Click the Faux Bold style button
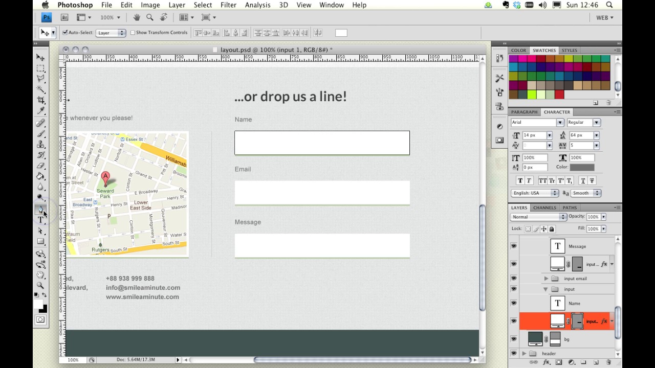The image size is (655, 368). tap(520, 181)
